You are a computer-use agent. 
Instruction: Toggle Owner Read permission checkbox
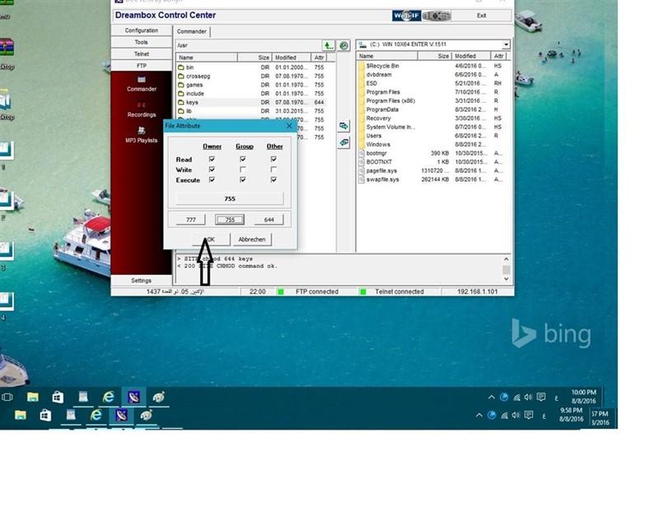(212, 159)
